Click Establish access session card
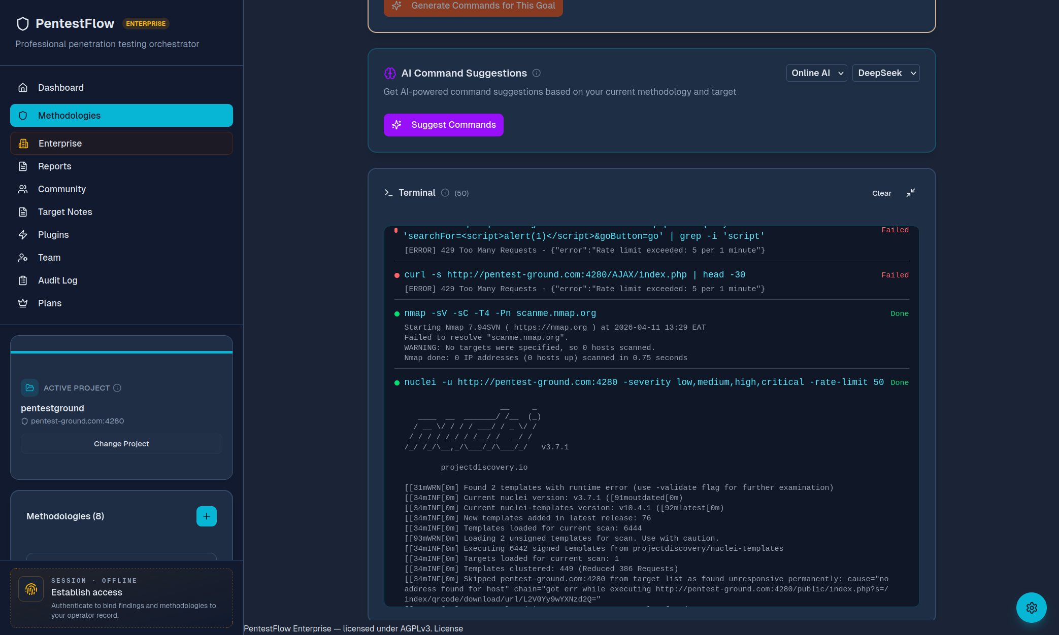This screenshot has height=635, width=1059. pos(121,598)
